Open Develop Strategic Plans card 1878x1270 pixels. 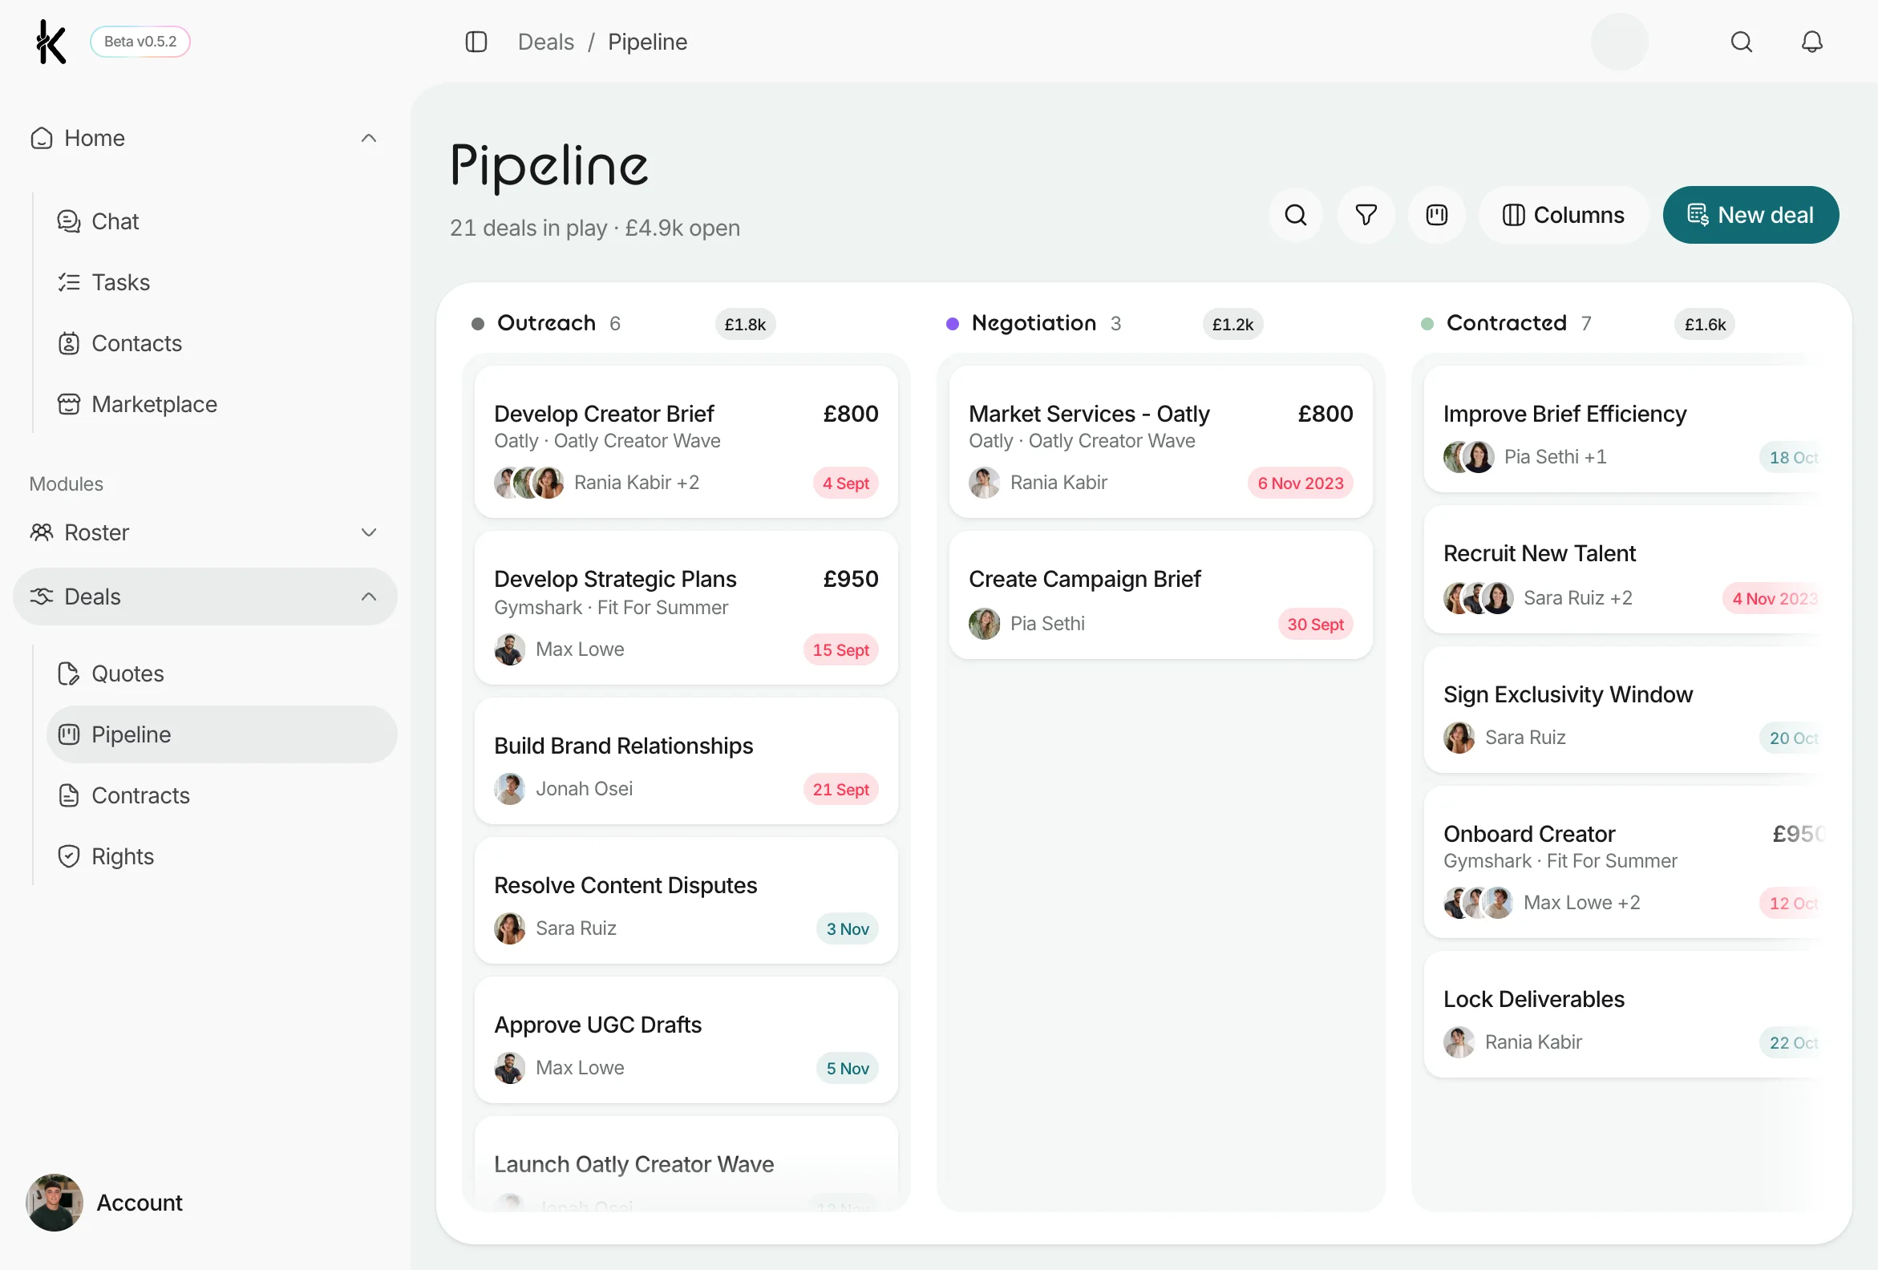tap(686, 609)
